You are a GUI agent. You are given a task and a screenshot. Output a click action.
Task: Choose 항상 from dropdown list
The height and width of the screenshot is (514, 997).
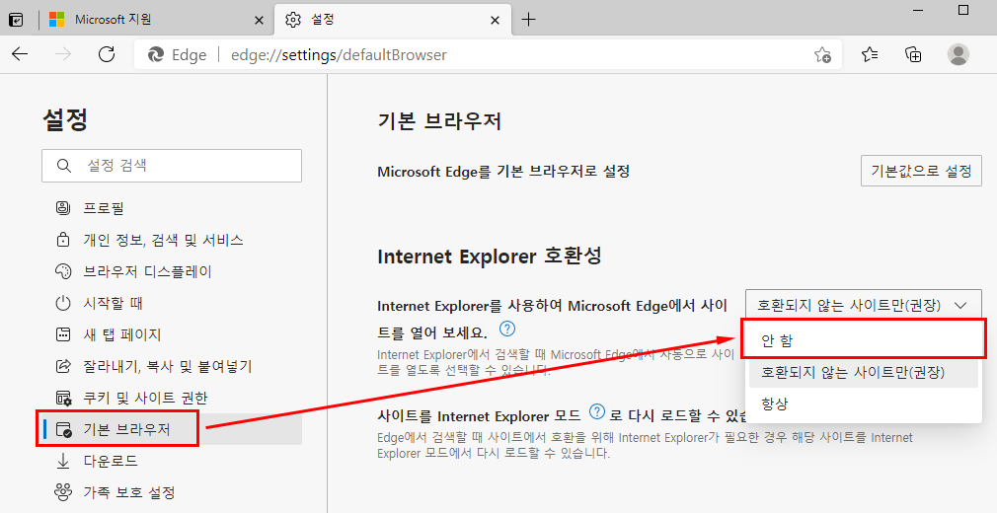point(864,404)
